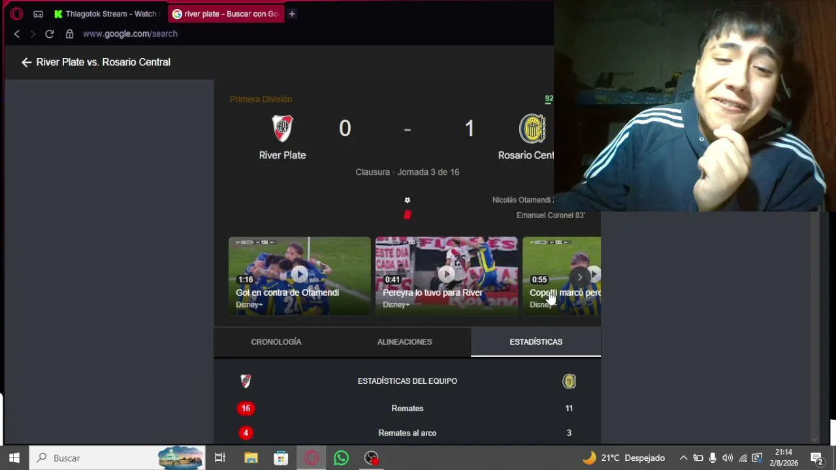Click the 'Emanuel Coronel 83'' red card entry

[551, 215]
